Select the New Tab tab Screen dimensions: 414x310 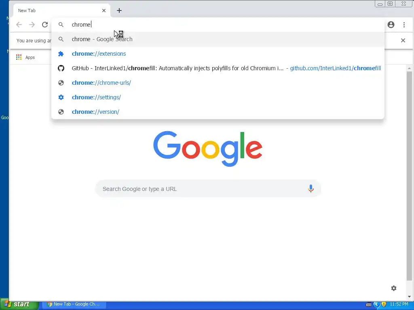coord(61,10)
